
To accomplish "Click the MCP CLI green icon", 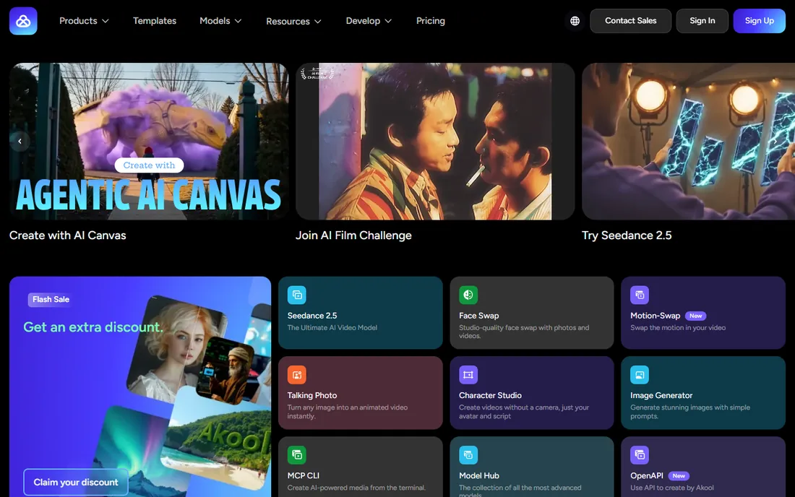I will [x=296, y=455].
